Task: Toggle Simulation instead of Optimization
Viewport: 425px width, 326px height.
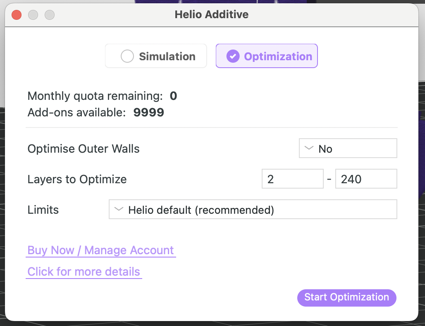Action: tap(156, 56)
